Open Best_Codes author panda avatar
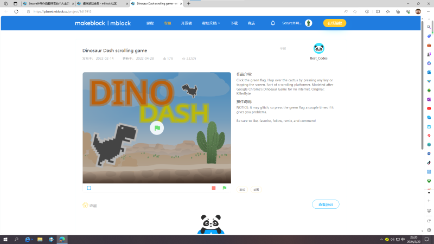The image size is (434, 244). click(x=318, y=48)
